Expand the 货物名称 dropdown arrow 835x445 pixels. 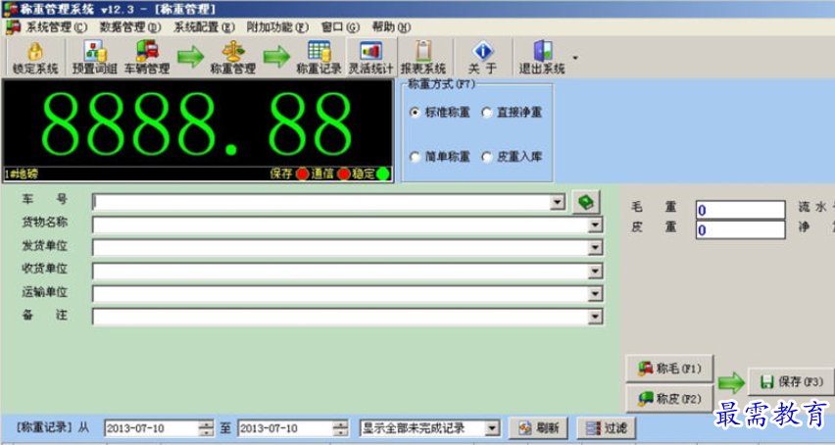(x=595, y=225)
